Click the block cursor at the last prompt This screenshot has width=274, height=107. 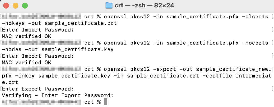point(105,102)
